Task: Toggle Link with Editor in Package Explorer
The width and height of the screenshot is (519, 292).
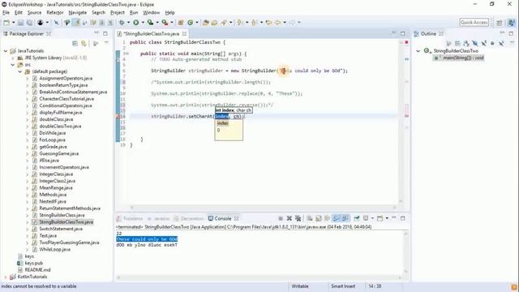Action: [x=84, y=43]
